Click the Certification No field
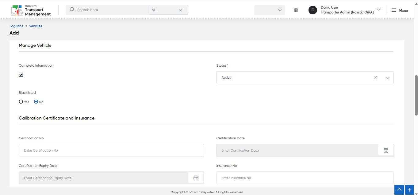The image size is (418, 195). (111, 150)
